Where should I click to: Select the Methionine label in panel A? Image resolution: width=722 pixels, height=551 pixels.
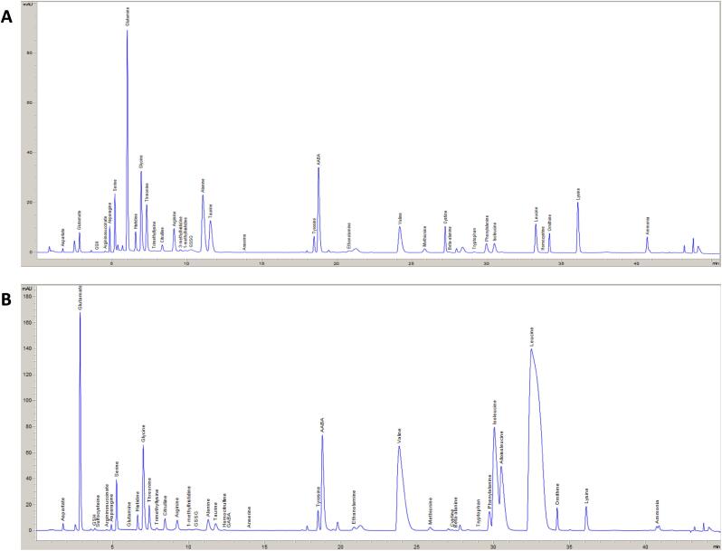424,236
